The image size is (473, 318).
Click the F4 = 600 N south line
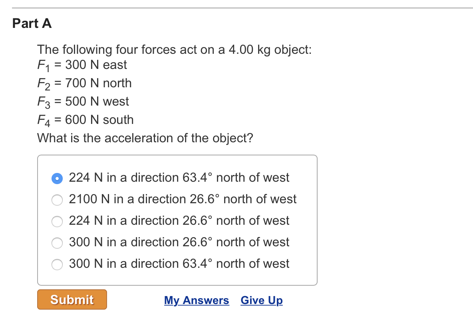coord(85,120)
